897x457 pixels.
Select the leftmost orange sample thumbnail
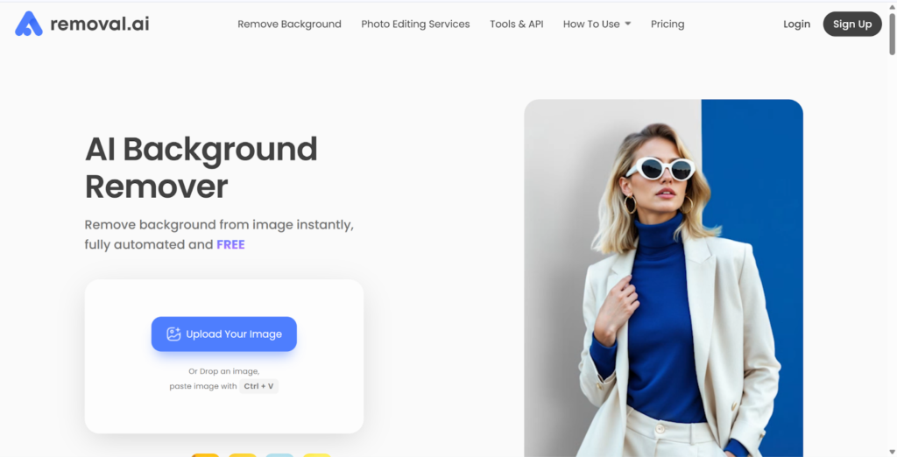(205, 454)
